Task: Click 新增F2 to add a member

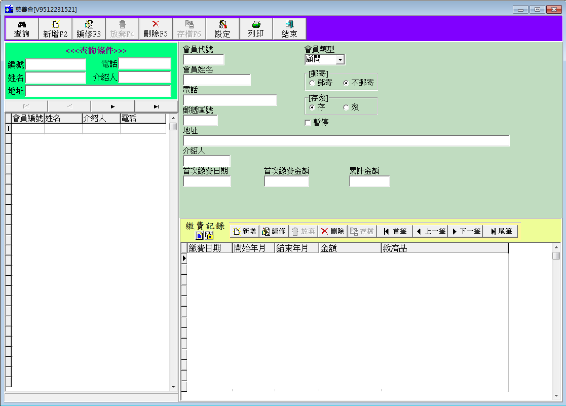Action: [x=55, y=29]
